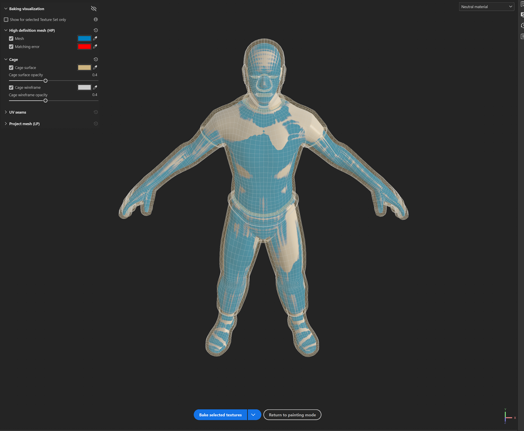Uncheck the Matching error checkbox
Viewport: 524px width, 431px height.
11,47
